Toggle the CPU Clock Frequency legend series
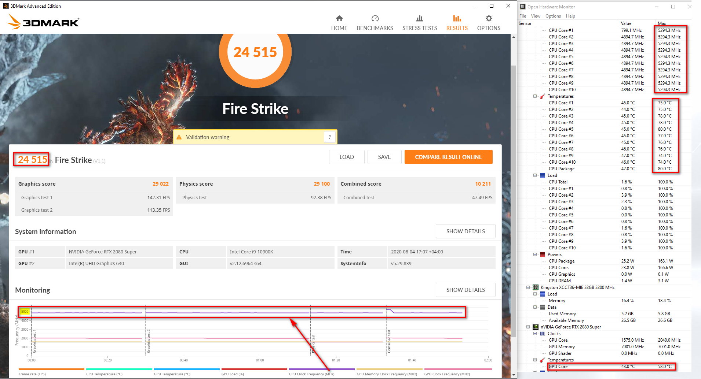Image resolution: width=701 pixels, height=379 pixels. 322,372
